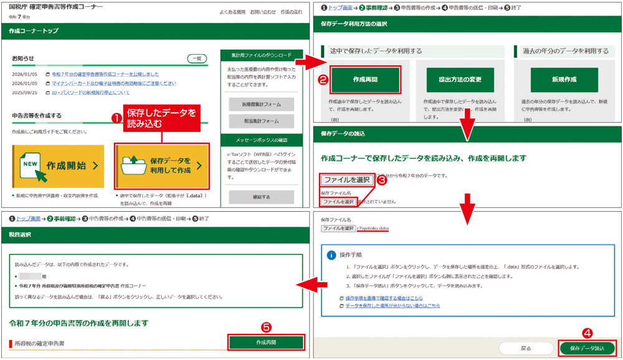Open link 操作手順を画像で確認する場合はこちら
Image resolution: width=623 pixels, height=360 pixels.
(x=384, y=298)
